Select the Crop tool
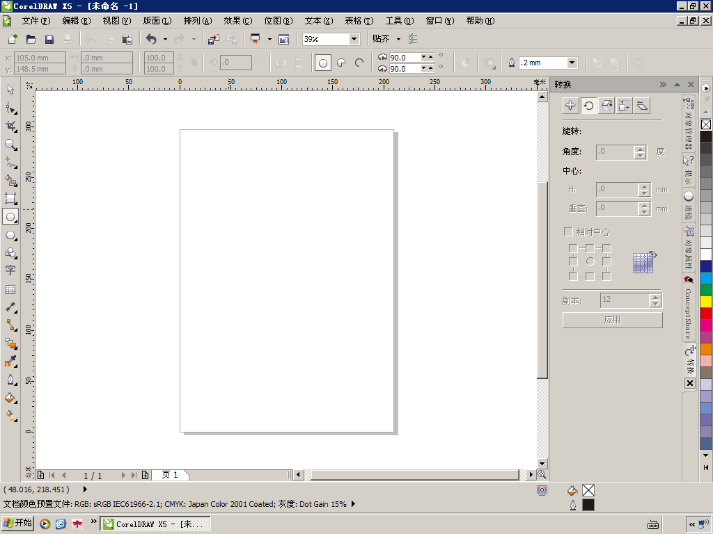Screen dimensions: 713x534 coord(10,127)
